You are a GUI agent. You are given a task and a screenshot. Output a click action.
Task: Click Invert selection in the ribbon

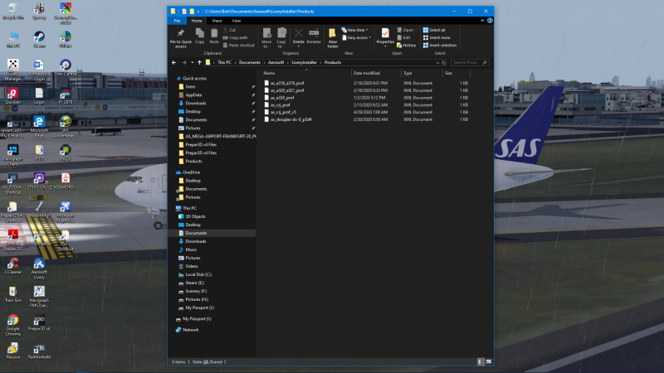[x=440, y=46]
